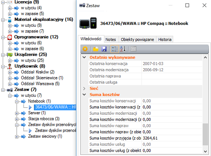Collapse the Użytkownik (8) tree node
The image size is (211, 156).
[x=3, y=67]
